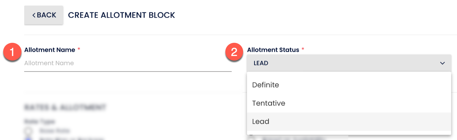Click the Allotment Name field label
The height and width of the screenshot is (140, 457).
pos(49,50)
